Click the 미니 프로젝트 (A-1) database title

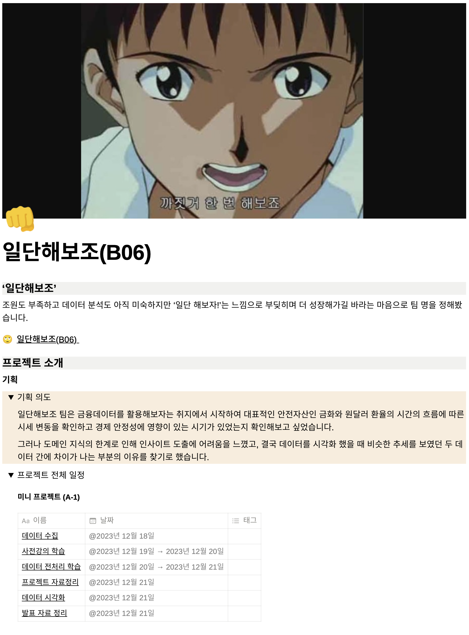click(49, 497)
